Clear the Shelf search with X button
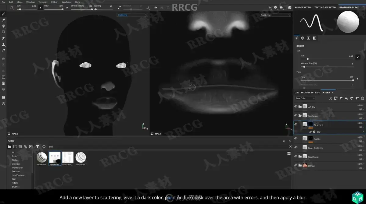This screenshot has width=366, height=204. pos(290,146)
